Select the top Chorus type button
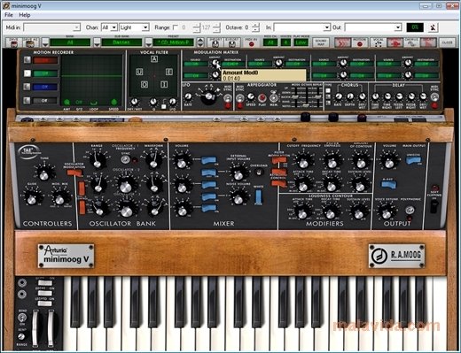 pos(328,90)
